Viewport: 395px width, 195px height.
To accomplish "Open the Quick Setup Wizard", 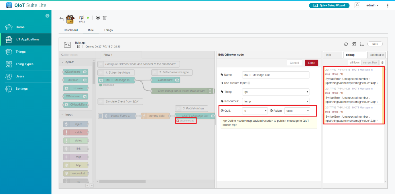I will click(329, 5).
